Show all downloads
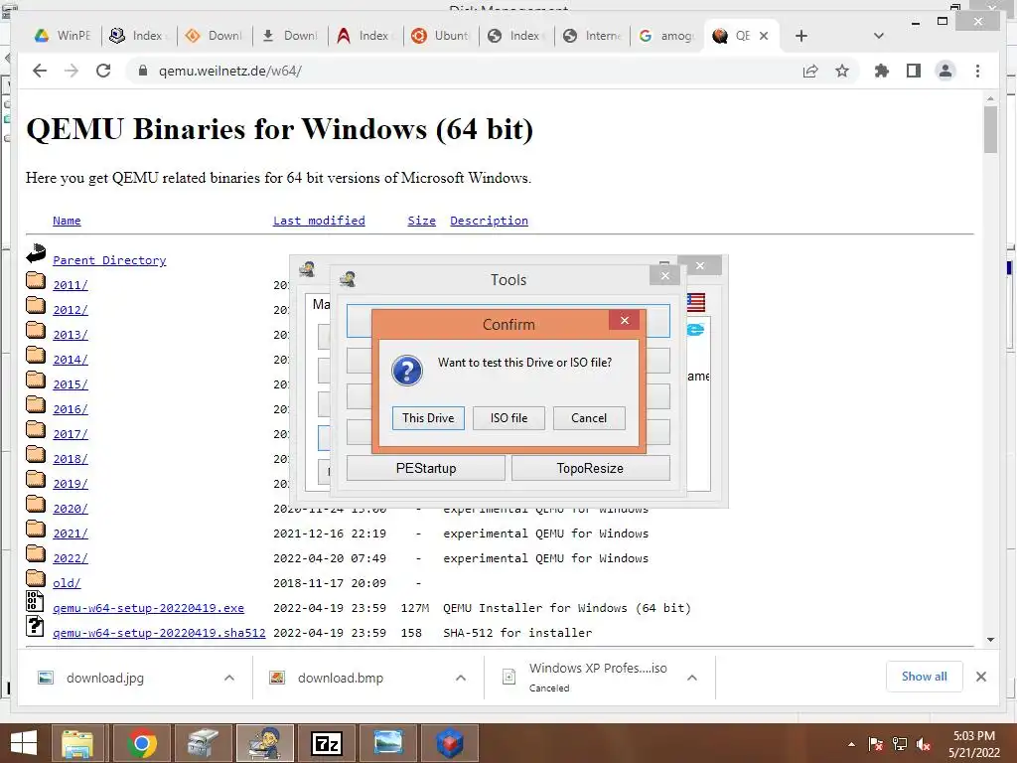Viewport: 1017px width, 763px height. [925, 676]
